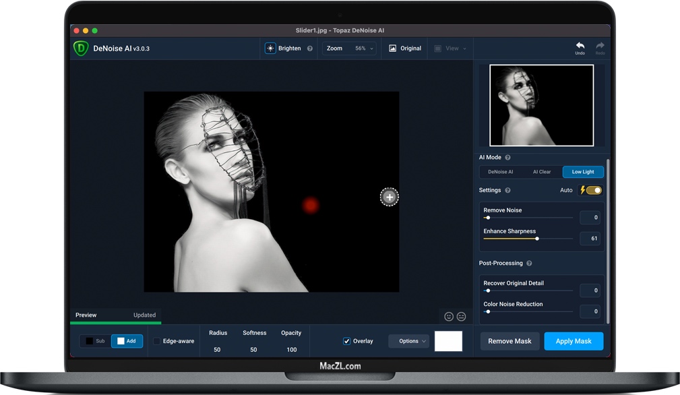Uncheck the Overlay checkbox

click(347, 341)
